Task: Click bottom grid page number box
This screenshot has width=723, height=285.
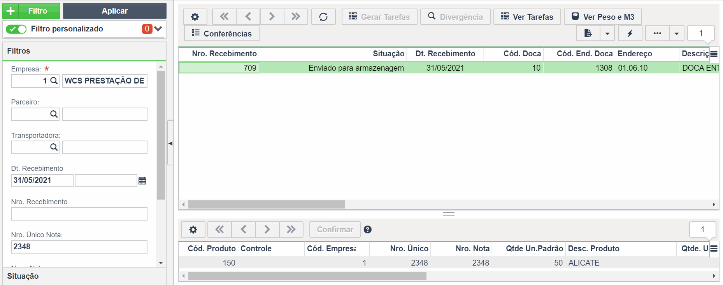Action: [x=702, y=229]
